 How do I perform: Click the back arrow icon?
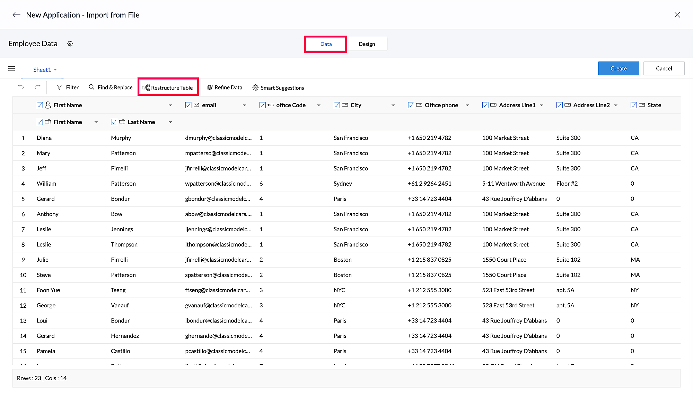[x=16, y=15]
